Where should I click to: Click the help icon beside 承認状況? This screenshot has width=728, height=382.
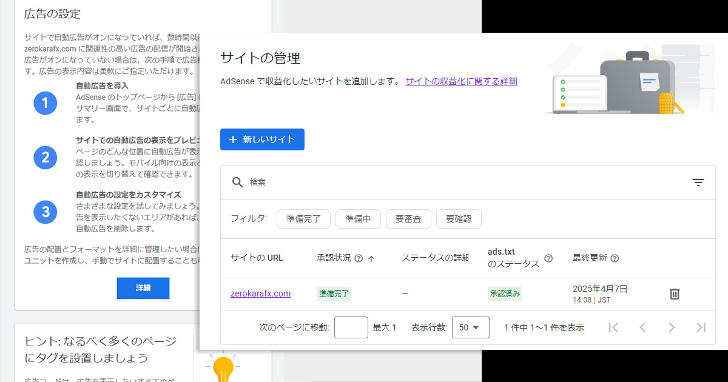tap(359, 258)
